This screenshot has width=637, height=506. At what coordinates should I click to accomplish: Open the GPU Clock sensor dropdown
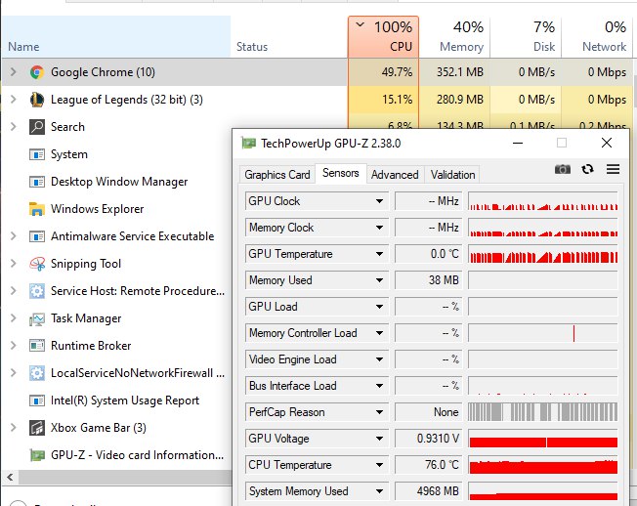pyautogui.click(x=379, y=201)
